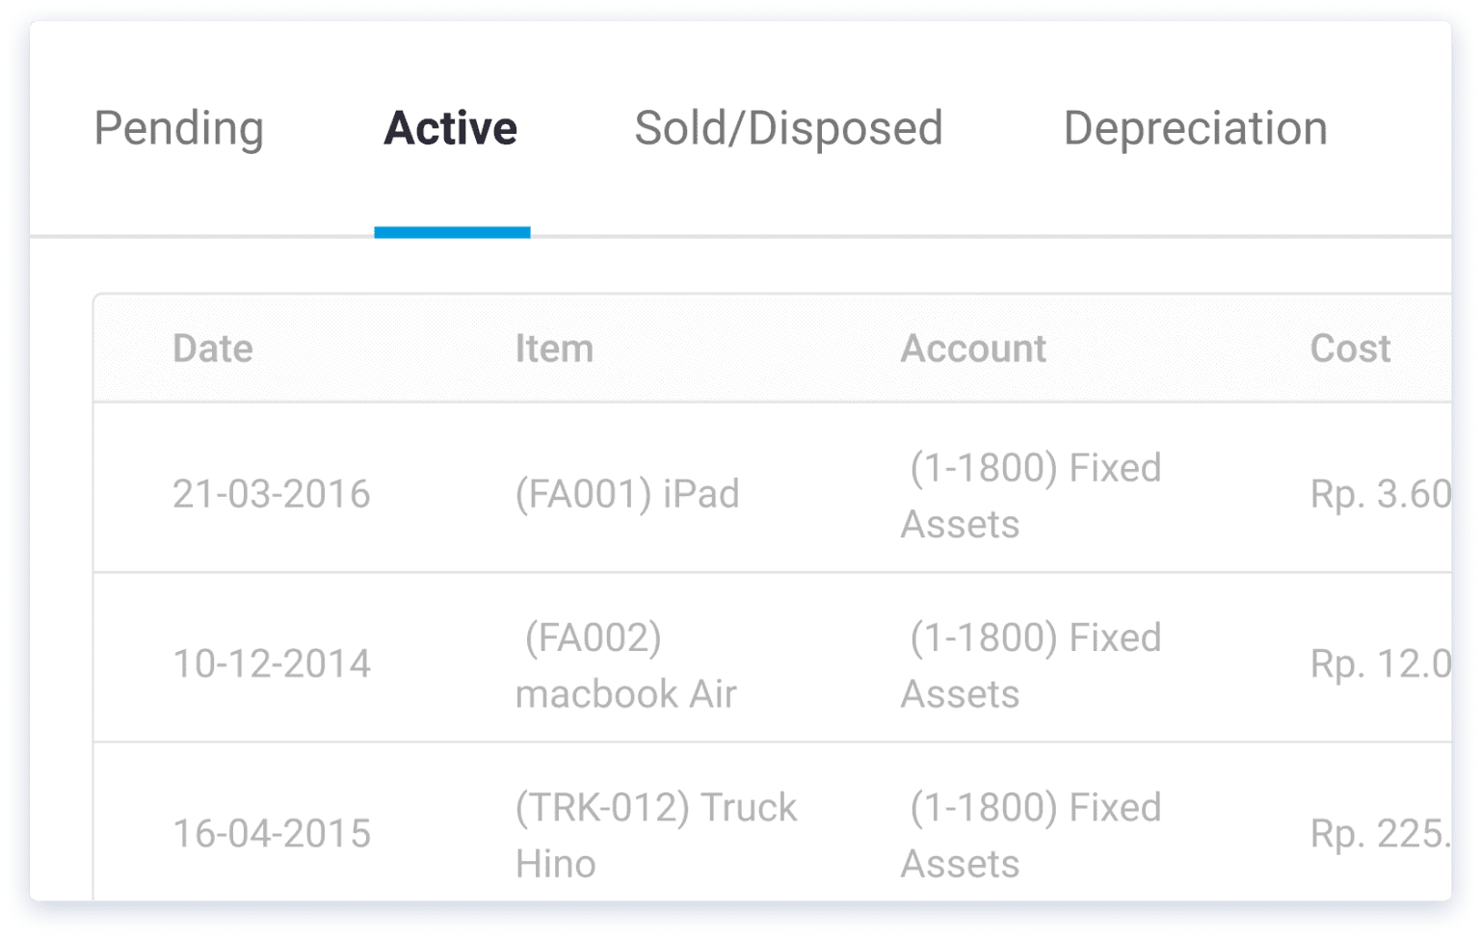
Task: Sort by the Cost column header
Action: 1350,349
